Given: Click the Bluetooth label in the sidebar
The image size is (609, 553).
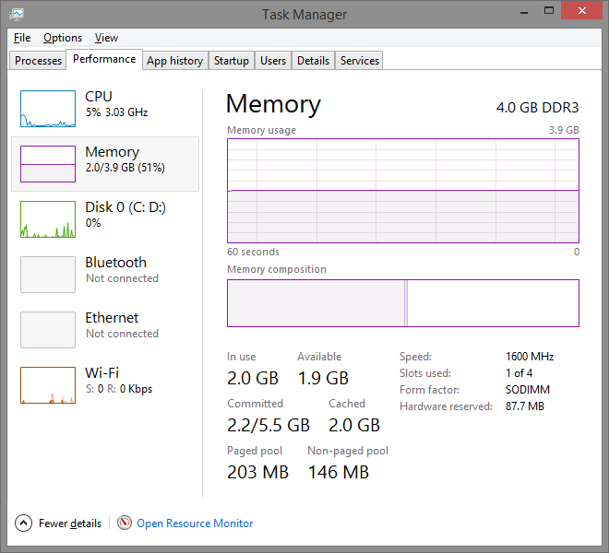Looking at the screenshot, I should coord(115,263).
